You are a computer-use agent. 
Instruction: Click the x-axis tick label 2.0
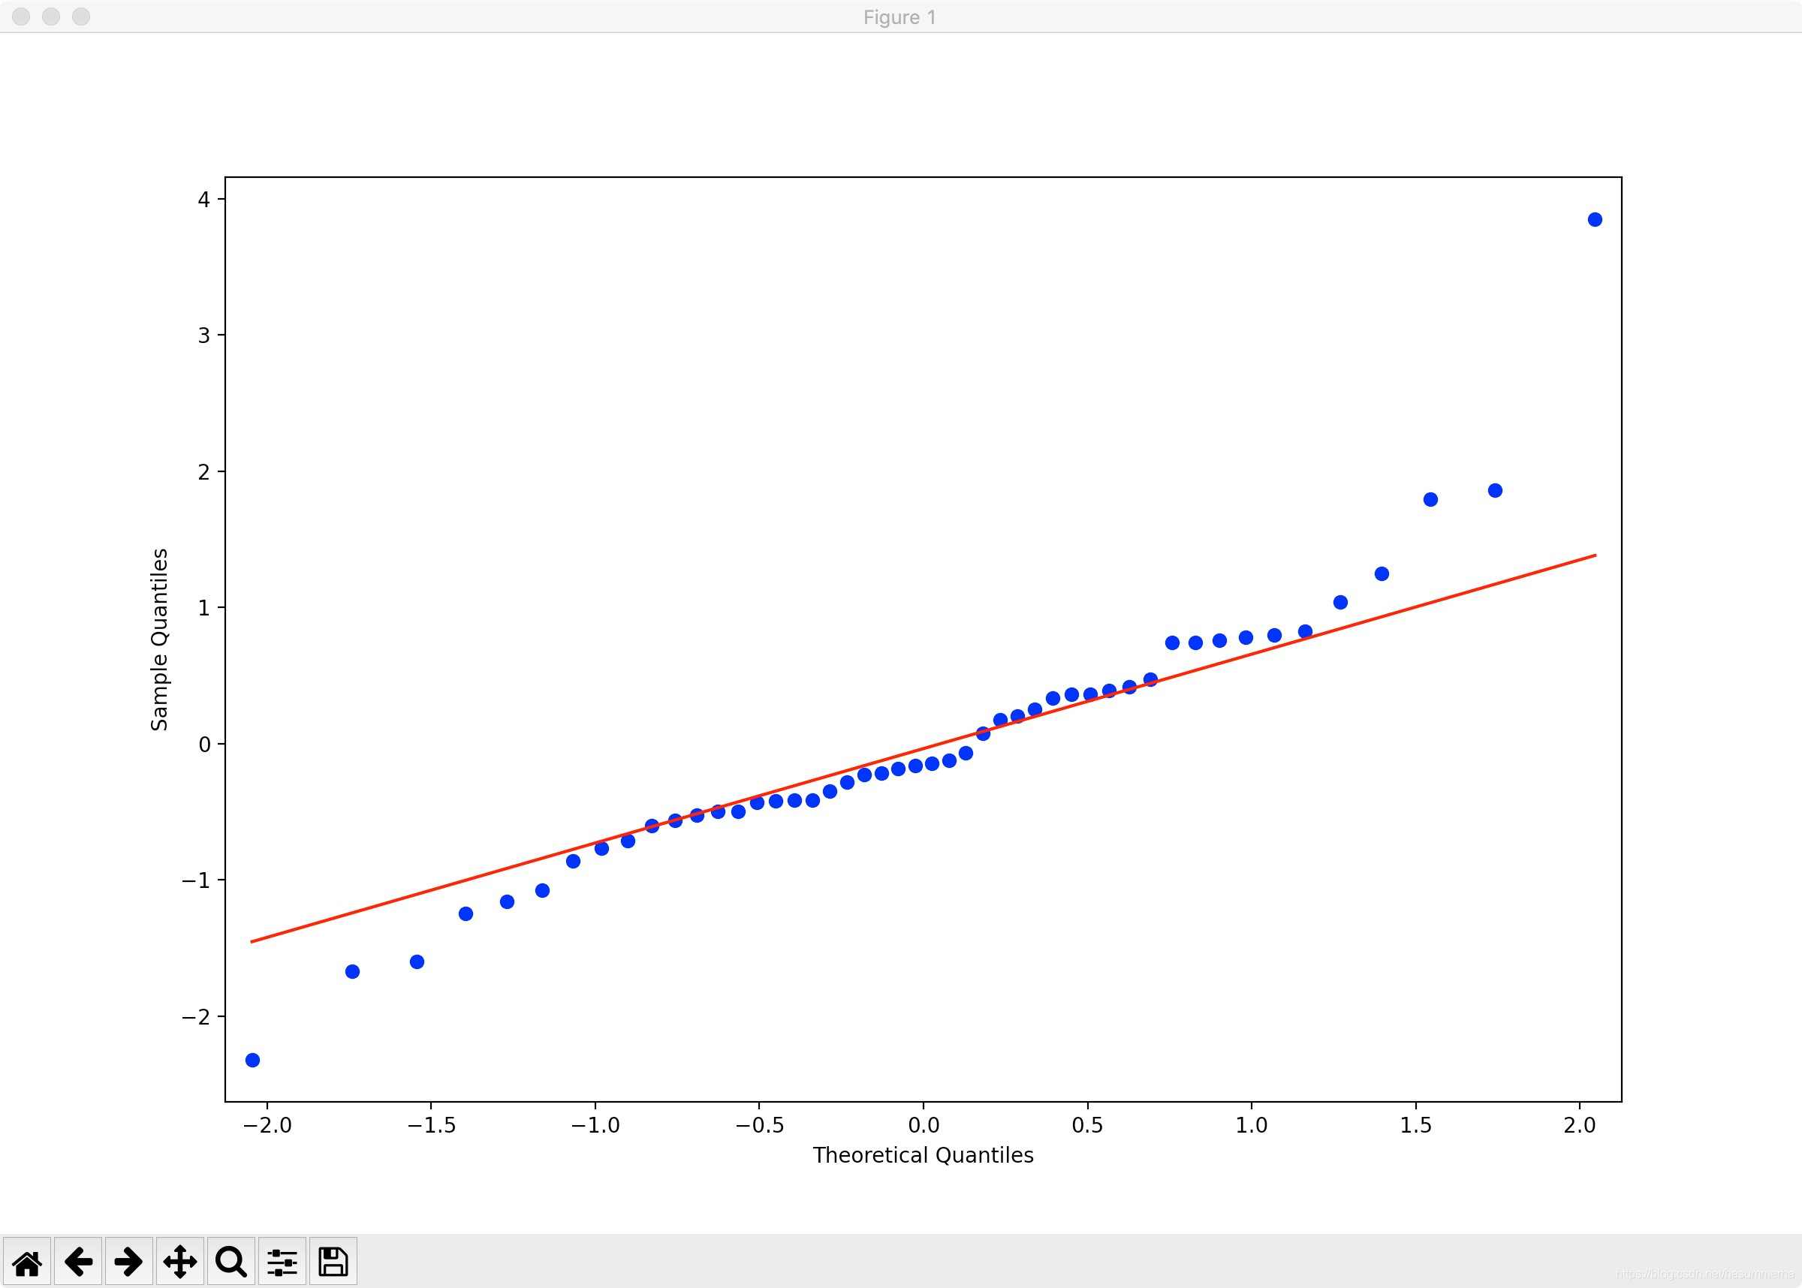1580,1125
